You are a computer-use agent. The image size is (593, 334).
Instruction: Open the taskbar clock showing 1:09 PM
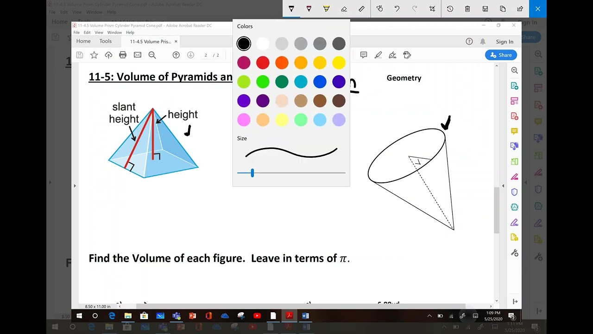pos(493,316)
